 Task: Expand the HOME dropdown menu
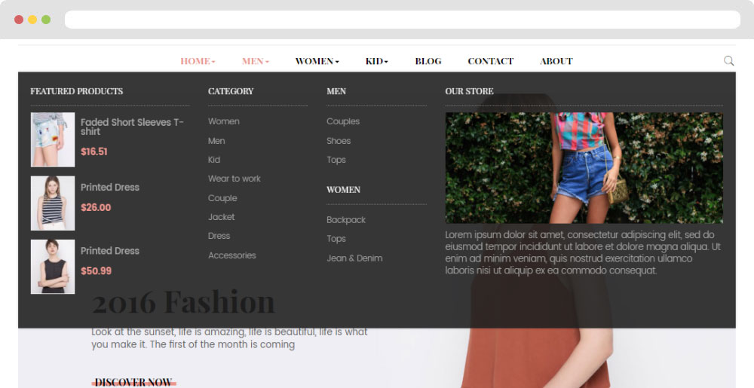(198, 61)
